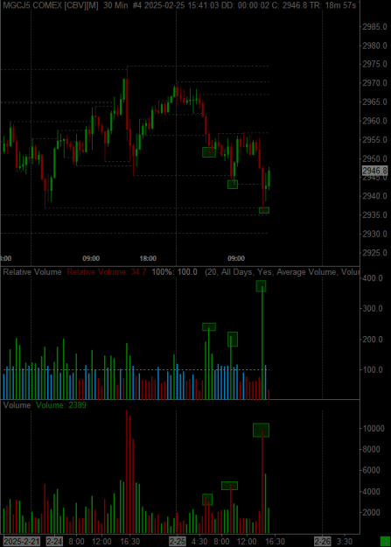The width and height of the screenshot is (391, 547).
Task: Click the Relative Volume study label
Action: (x=32, y=272)
